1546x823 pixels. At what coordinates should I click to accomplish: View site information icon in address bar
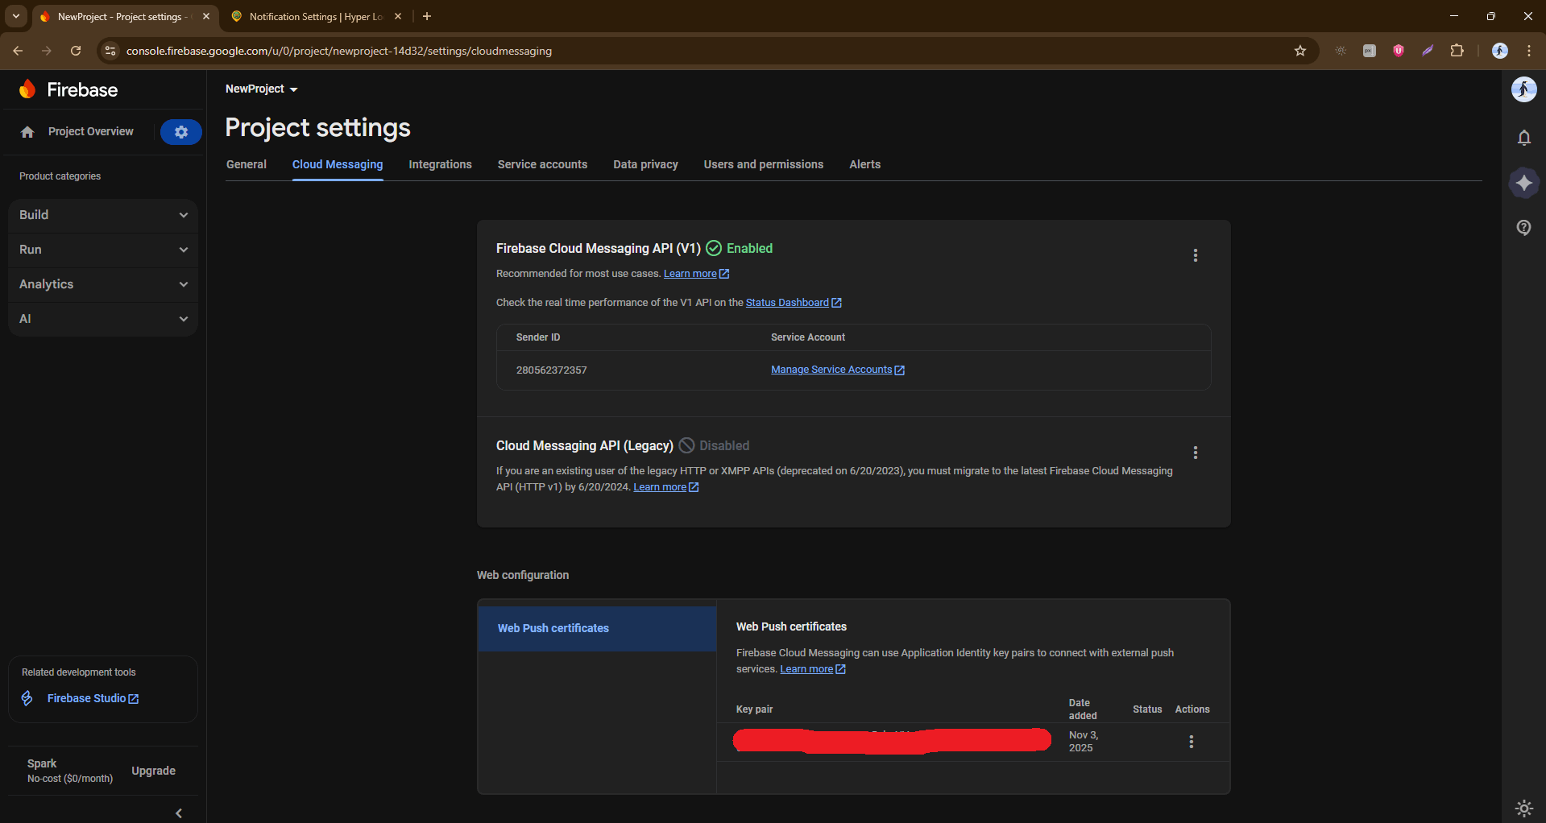(x=110, y=51)
